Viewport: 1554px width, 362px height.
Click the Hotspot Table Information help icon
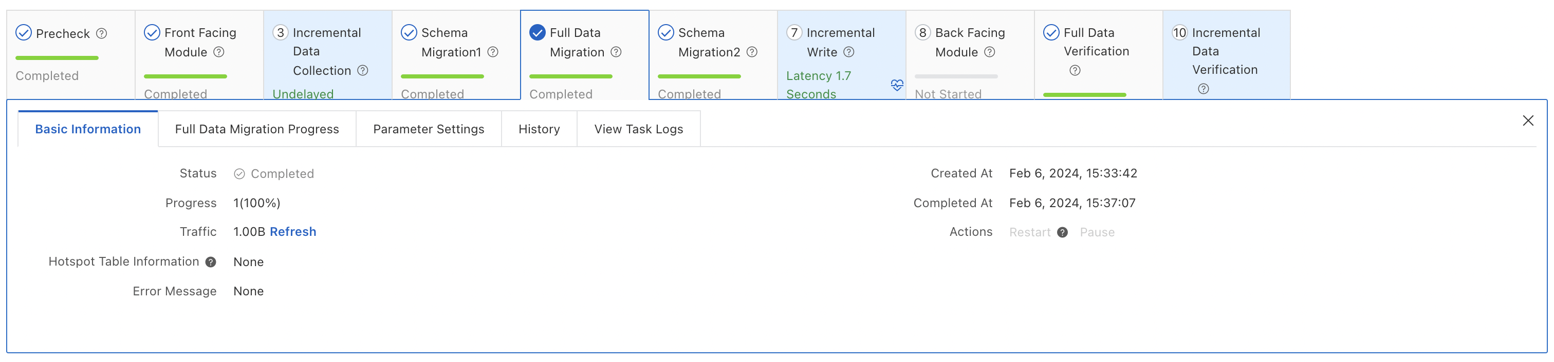point(211,262)
